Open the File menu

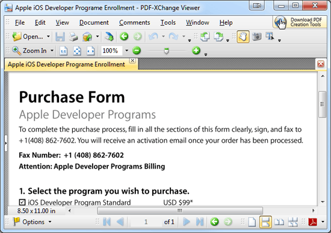20,22
